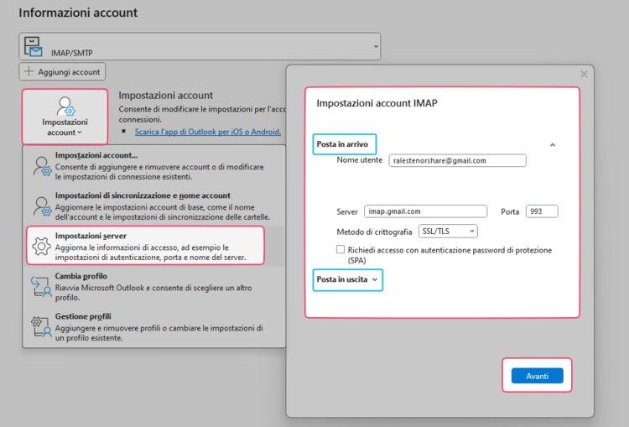Click the person-with-gear icon on the Impostazioni account button
629x427 pixels.
pos(65,106)
